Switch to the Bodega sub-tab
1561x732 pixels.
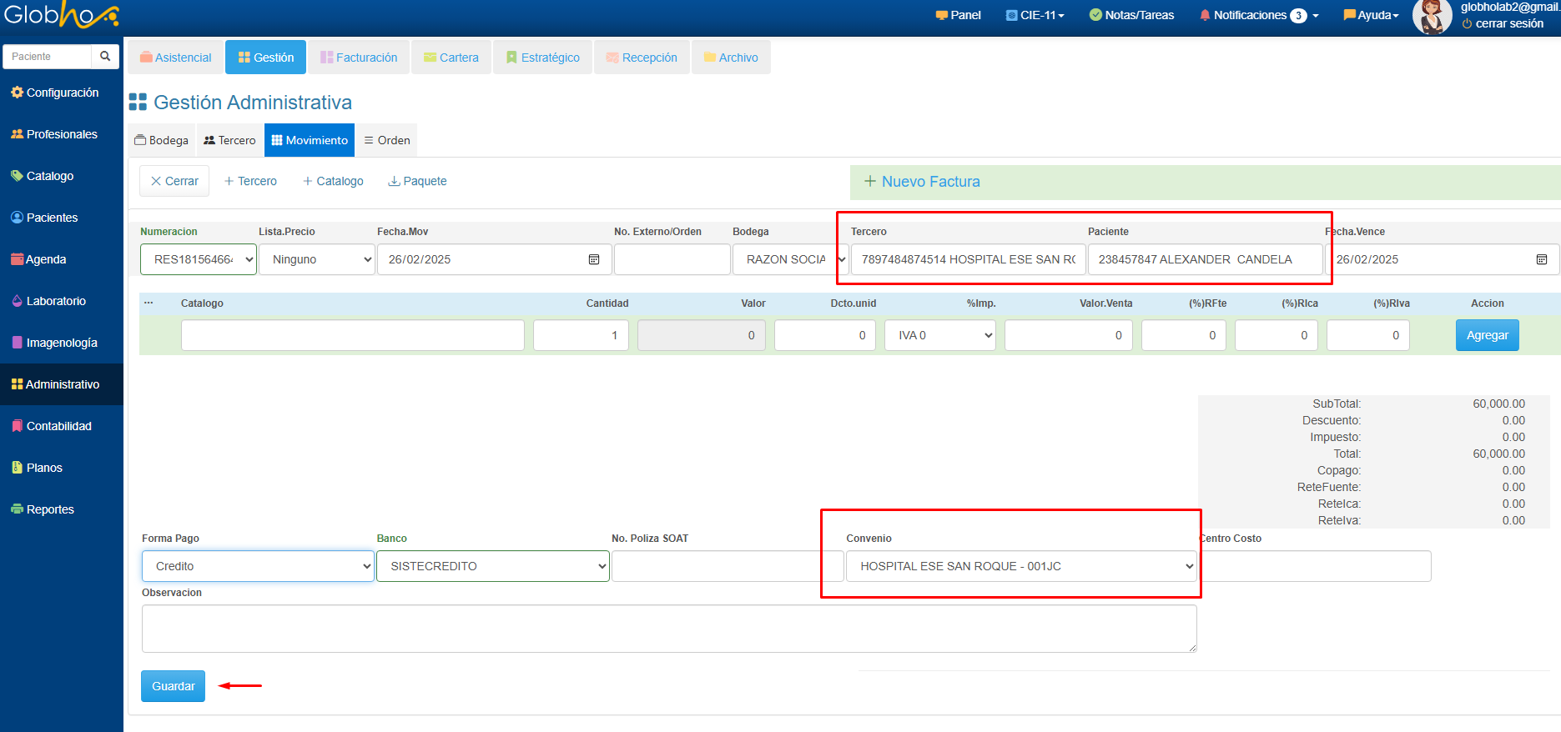(162, 140)
